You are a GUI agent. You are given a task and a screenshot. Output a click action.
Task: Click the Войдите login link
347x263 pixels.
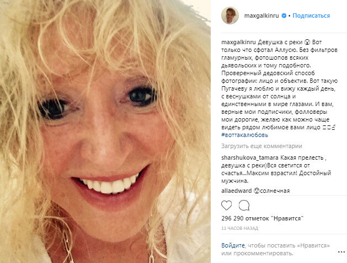tap(233, 245)
